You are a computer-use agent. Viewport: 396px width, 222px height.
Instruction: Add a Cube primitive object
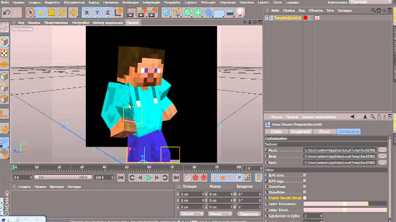[166, 13]
